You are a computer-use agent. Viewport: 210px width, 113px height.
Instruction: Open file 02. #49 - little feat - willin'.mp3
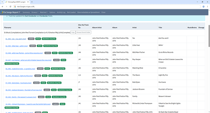point(16,46)
